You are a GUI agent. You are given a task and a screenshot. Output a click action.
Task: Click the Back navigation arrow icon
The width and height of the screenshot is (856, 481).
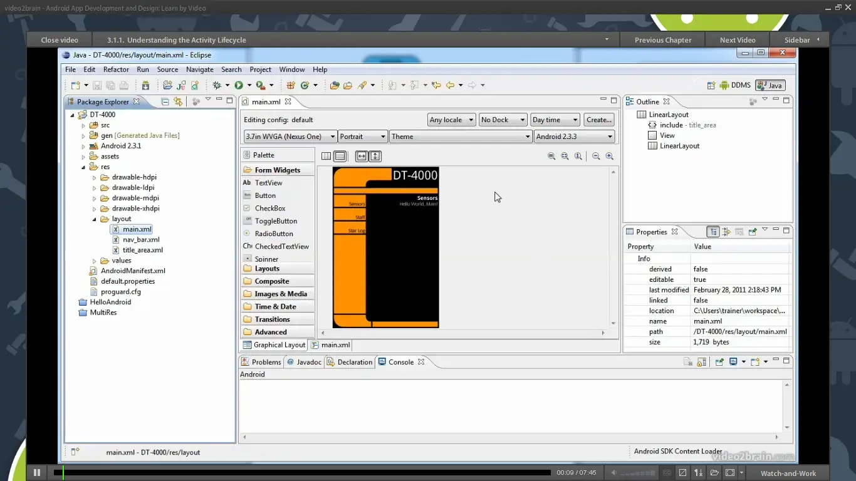click(x=450, y=85)
